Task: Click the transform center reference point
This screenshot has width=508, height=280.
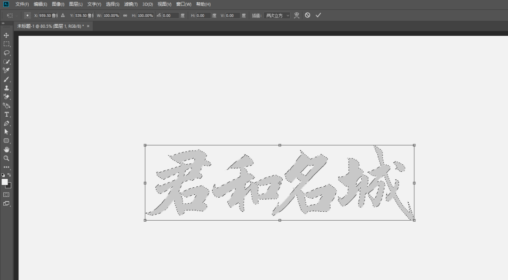Action: click(280, 183)
